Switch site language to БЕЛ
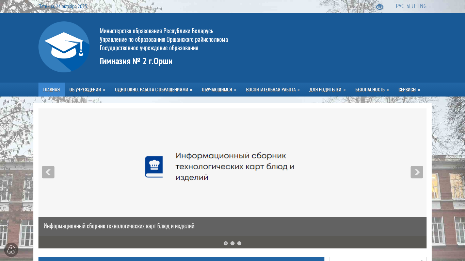The image size is (465, 261). (x=411, y=6)
